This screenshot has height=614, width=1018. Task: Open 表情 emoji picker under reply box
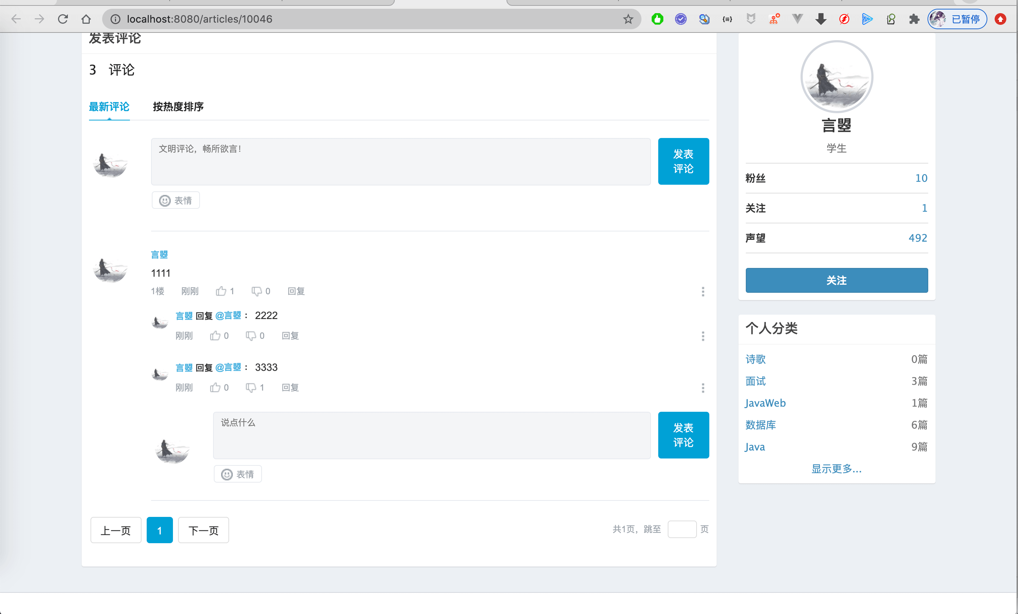click(x=238, y=474)
